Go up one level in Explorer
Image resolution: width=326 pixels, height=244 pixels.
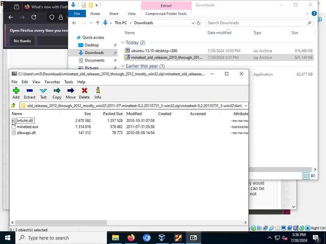tap(98, 23)
